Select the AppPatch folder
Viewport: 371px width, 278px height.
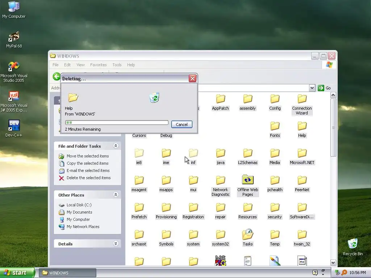(220, 102)
